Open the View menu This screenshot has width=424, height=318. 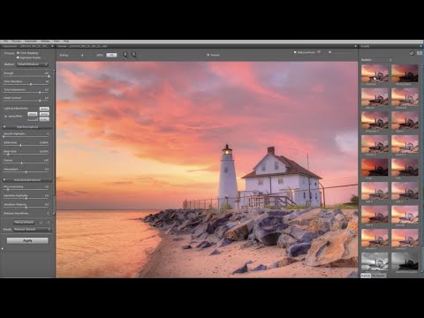click(57, 42)
